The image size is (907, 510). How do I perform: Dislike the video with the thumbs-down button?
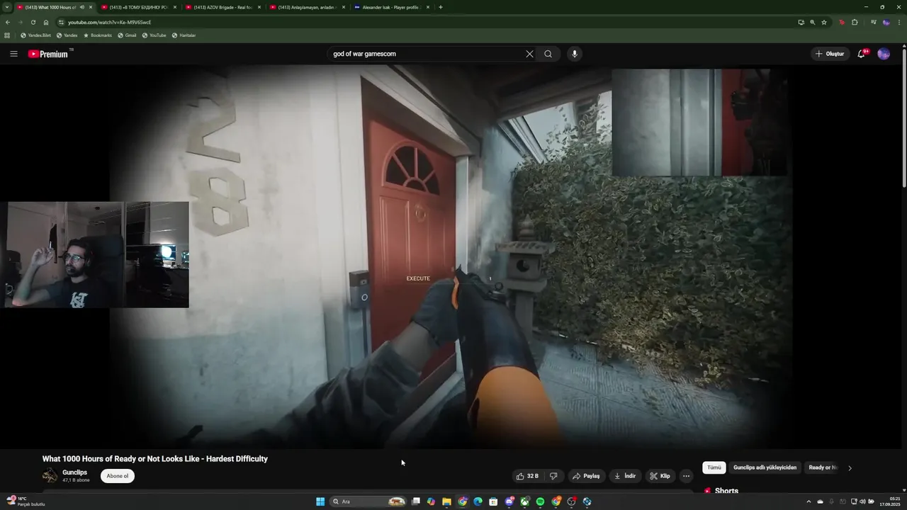[553, 476]
